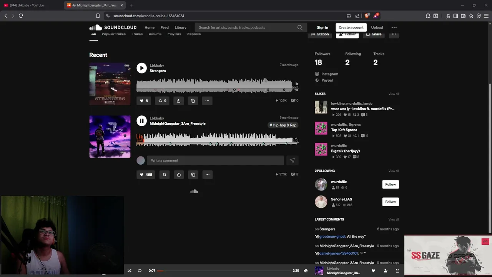Like the current track in player bar
The width and height of the screenshot is (492, 277).
(x=373, y=271)
